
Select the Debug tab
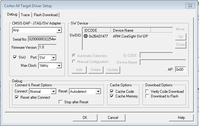click(12, 14)
